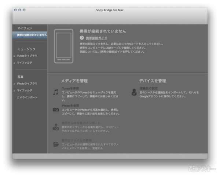Select マイフォルダ under ミュージック
The height and width of the screenshot is (176, 220).
(25, 63)
